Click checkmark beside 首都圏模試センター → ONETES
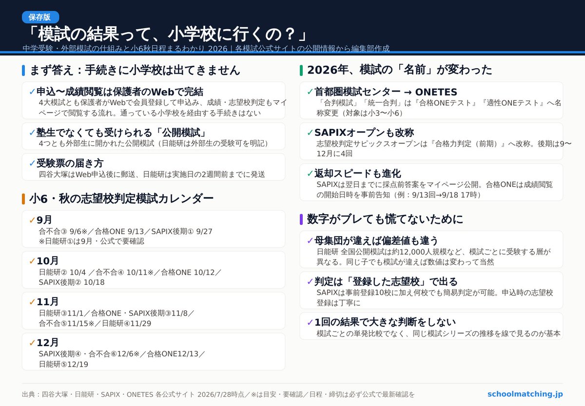The width and height of the screenshot is (585, 406). 310,92
